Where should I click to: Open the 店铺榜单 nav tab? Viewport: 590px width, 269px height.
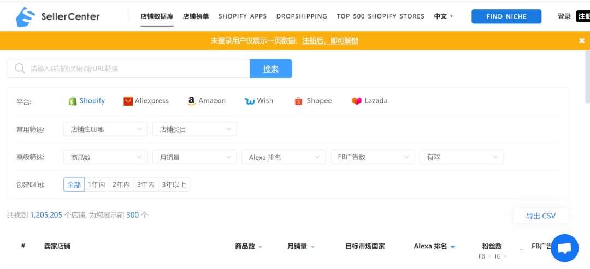tap(196, 16)
